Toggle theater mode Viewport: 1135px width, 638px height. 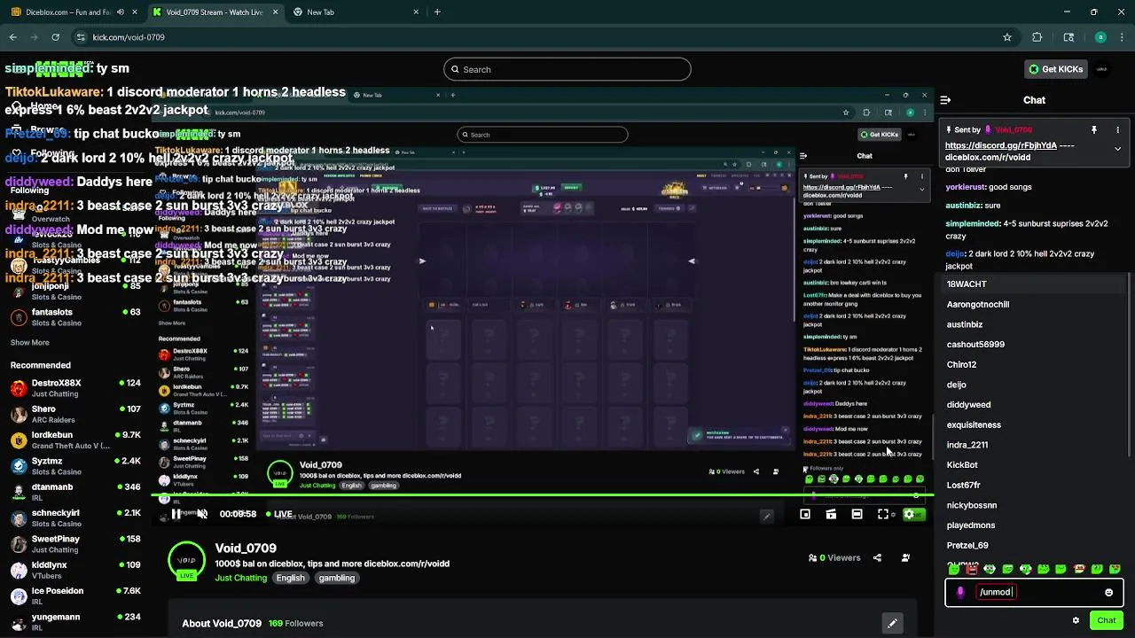click(x=857, y=514)
